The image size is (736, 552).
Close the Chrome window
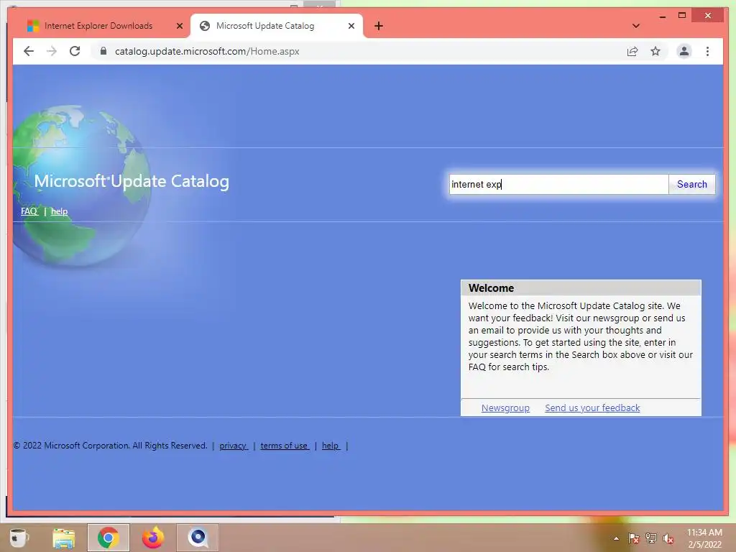708,16
